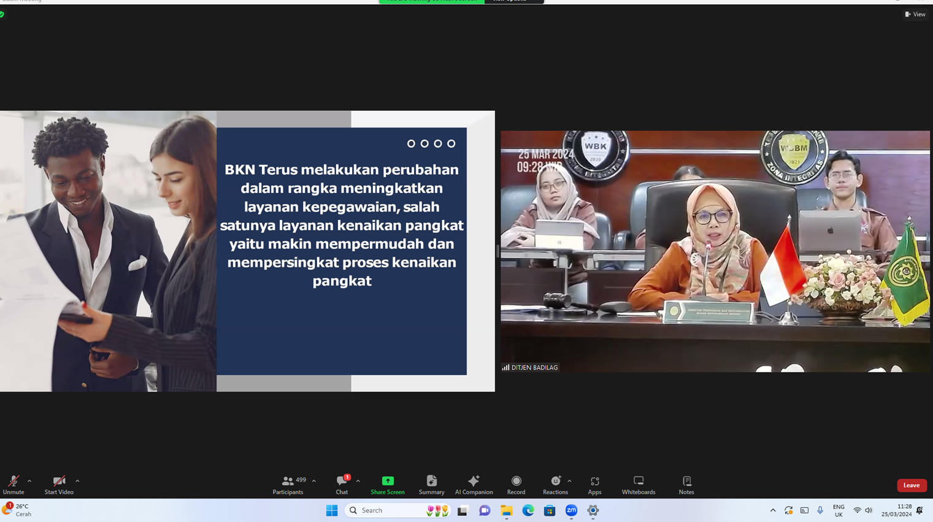Open Wi-Fi network tray icon
Viewport: 933px width, 522px height.
point(857,510)
